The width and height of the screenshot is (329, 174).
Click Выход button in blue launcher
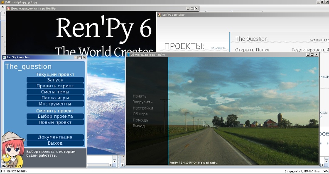click(55, 143)
